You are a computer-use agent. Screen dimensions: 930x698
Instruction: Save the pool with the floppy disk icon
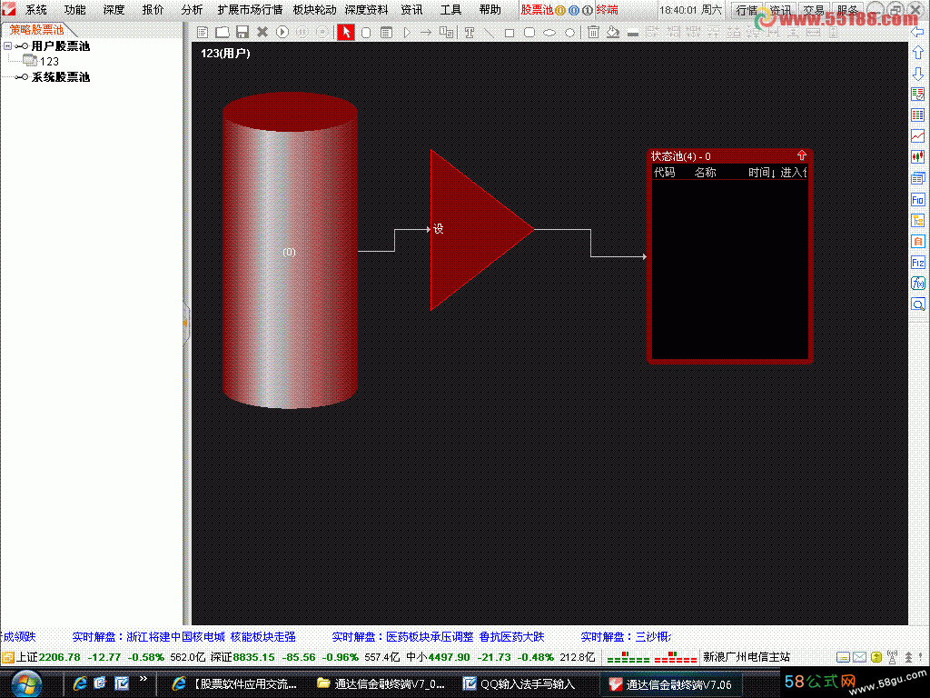tap(242, 32)
